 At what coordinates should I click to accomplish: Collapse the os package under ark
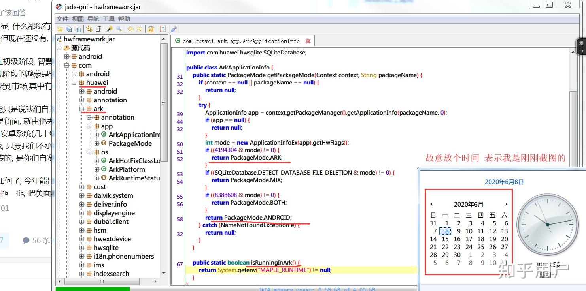click(x=89, y=152)
